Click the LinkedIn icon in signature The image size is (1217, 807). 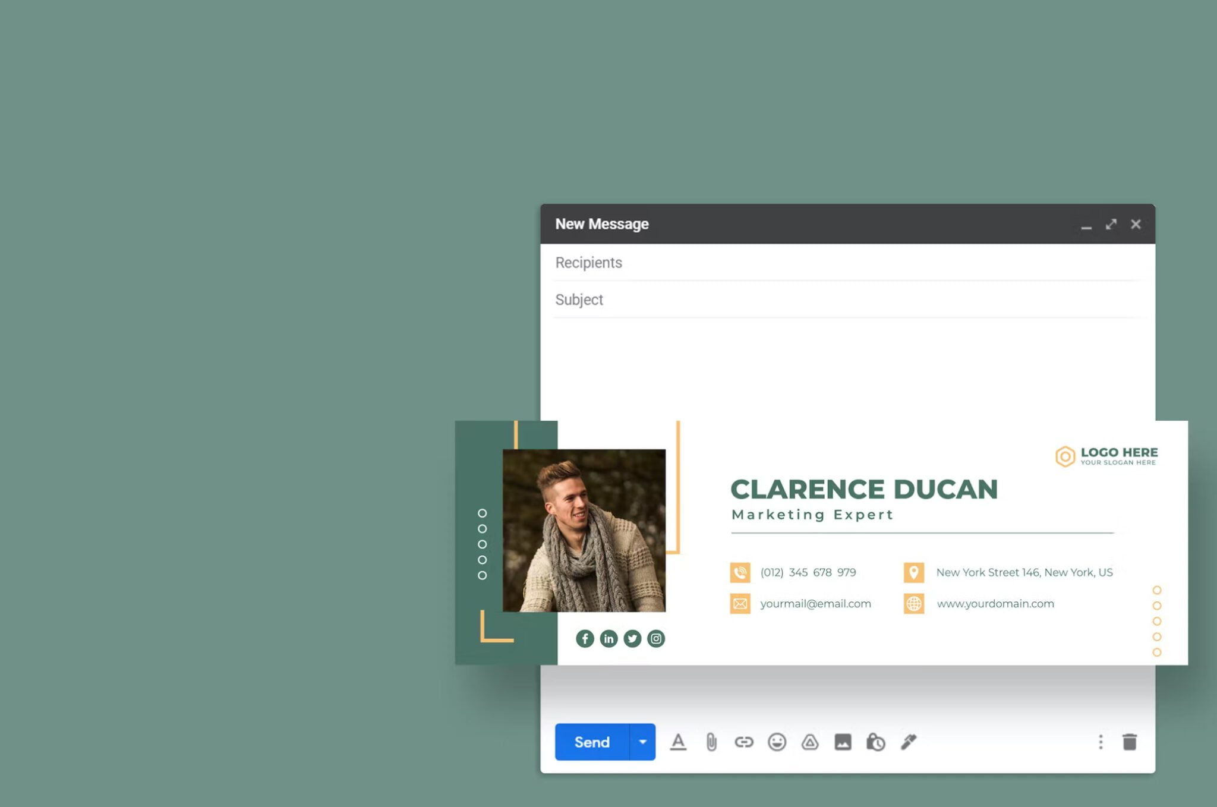tap(608, 638)
